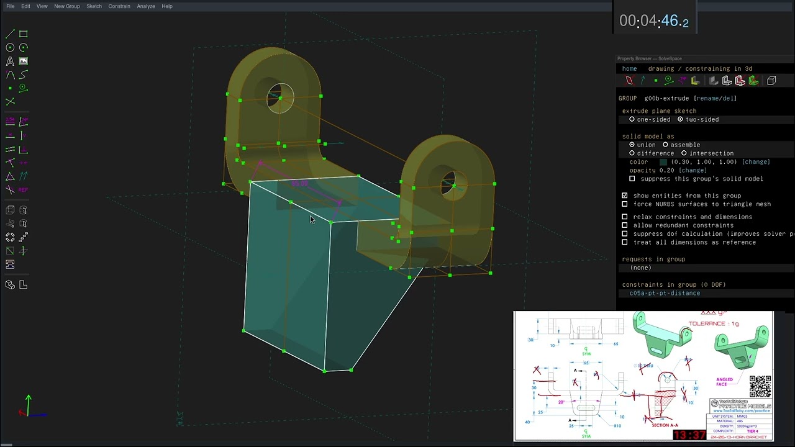This screenshot has height=447, width=795.
Task: Apply the horizontal constraint tool
Action: [x=10, y=135]
